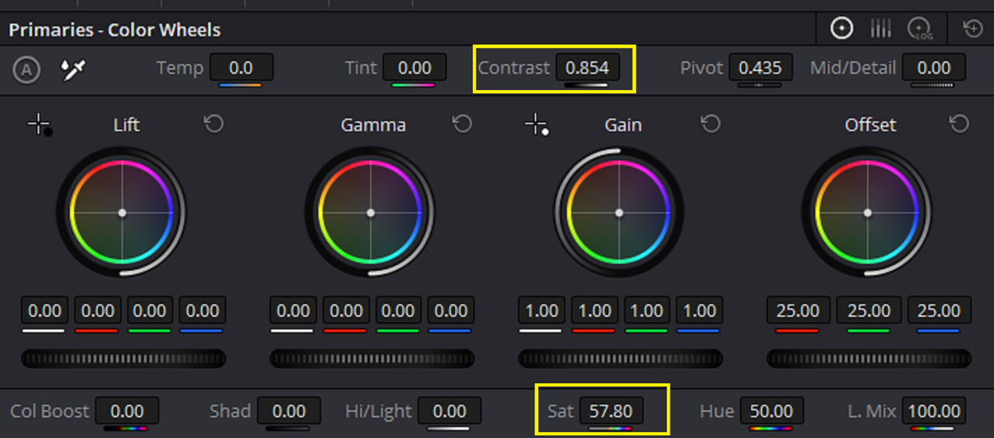Click the Hi/Light label
Screen dimensions: 994x438
379,411
